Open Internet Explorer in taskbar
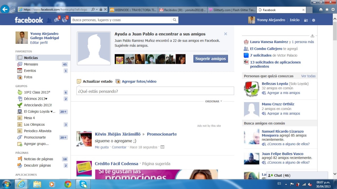This screenshot has height=189, width=337. point(21,184)
